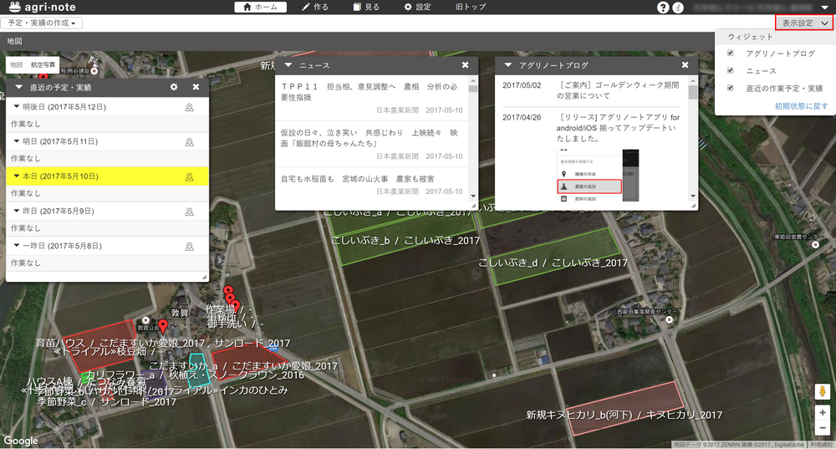Open news article ＴＰＰ１１ 担当相、意見調整へ
Viewport: 836px width, 449px height.
[369, 92]
